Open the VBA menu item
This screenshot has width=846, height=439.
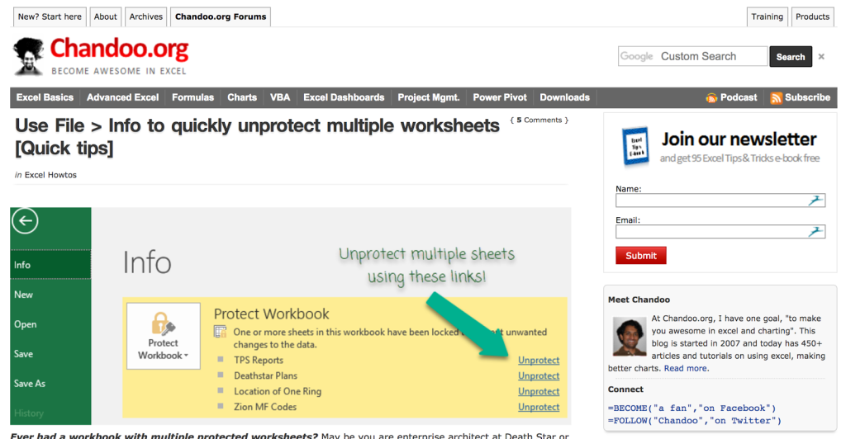pos(280,97)
